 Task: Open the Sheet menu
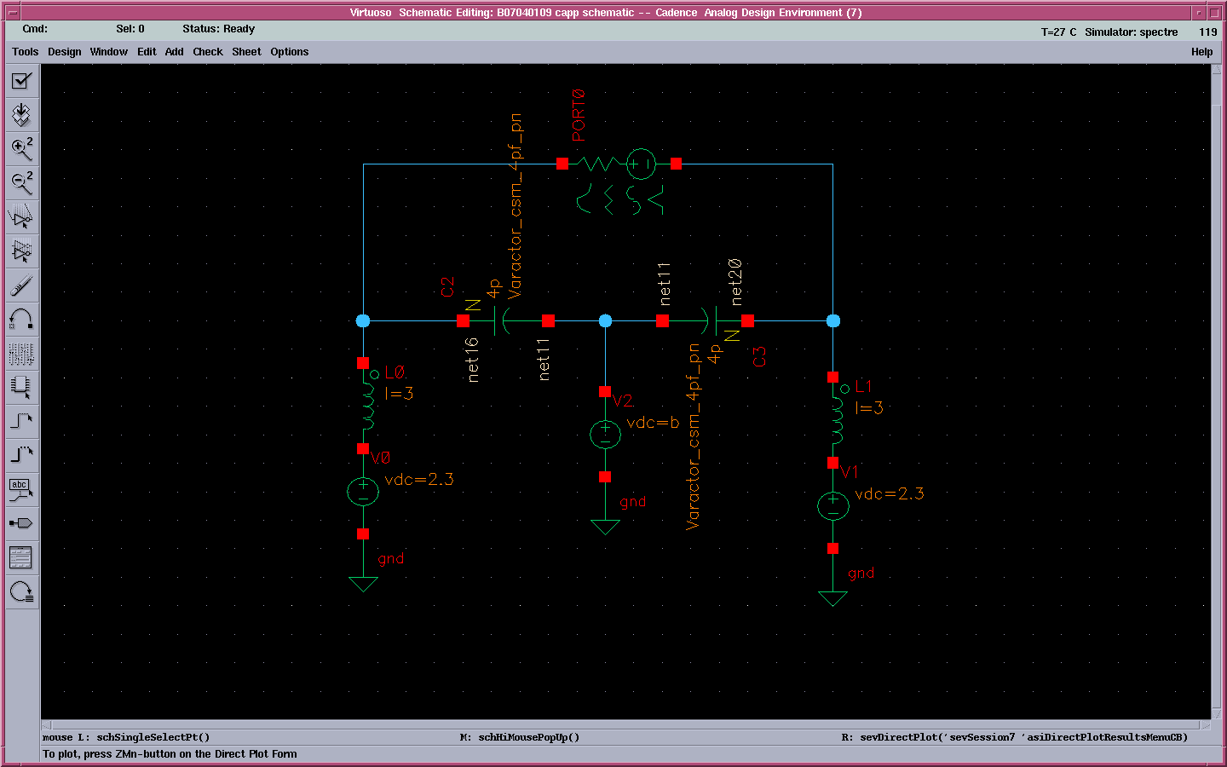pos(247,52)
